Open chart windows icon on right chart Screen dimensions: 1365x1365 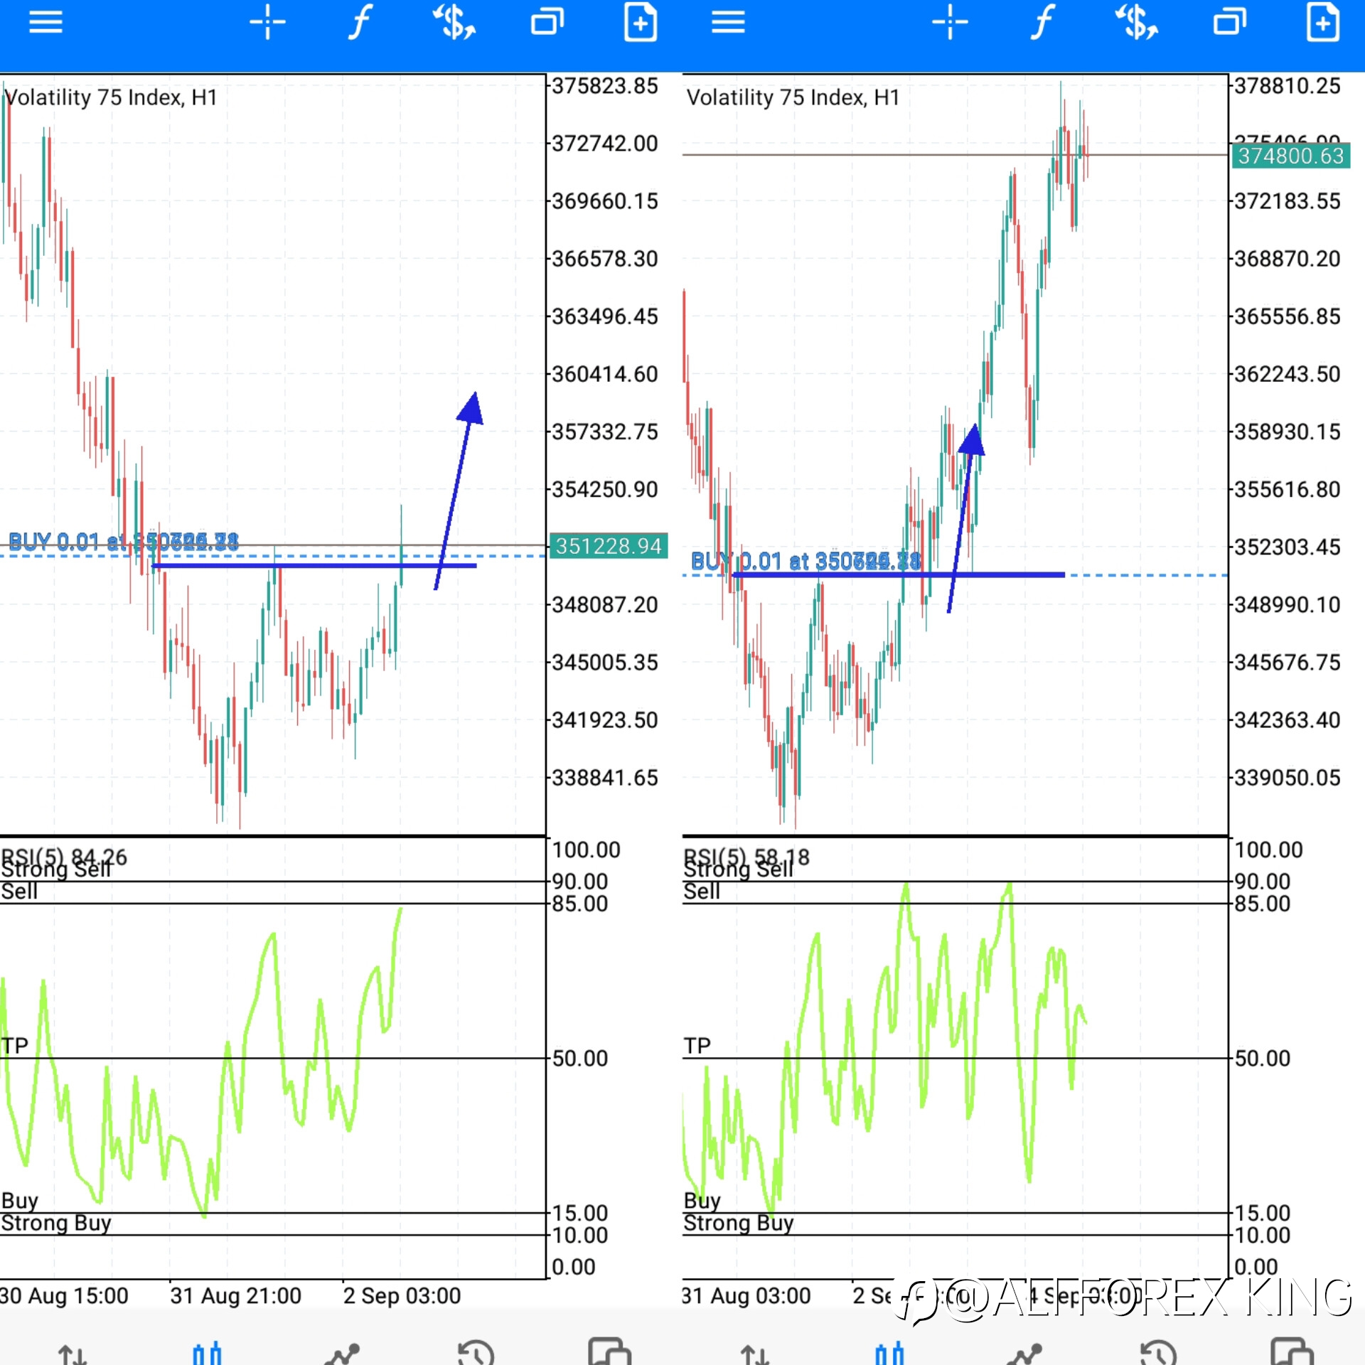pos(1230,22)
